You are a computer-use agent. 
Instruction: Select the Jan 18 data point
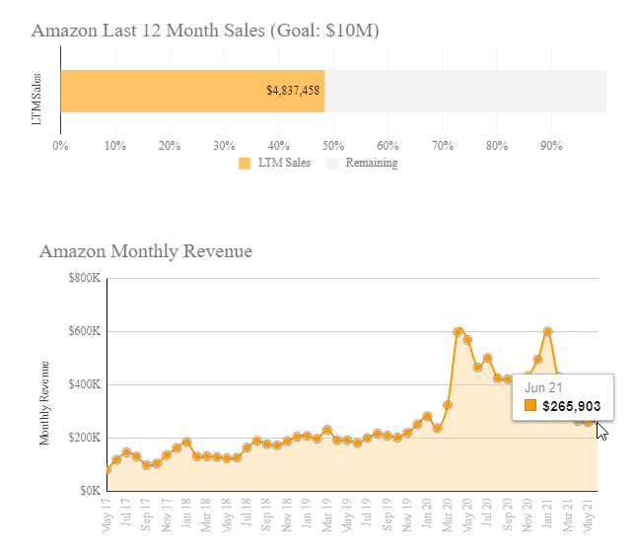point(187,443)
